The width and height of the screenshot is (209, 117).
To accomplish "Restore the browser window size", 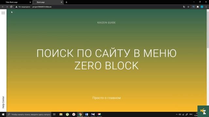I will pyautogui.click(x=200, y=2).
